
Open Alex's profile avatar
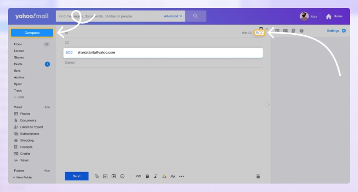pyautogui.click(x=304, y=16)
